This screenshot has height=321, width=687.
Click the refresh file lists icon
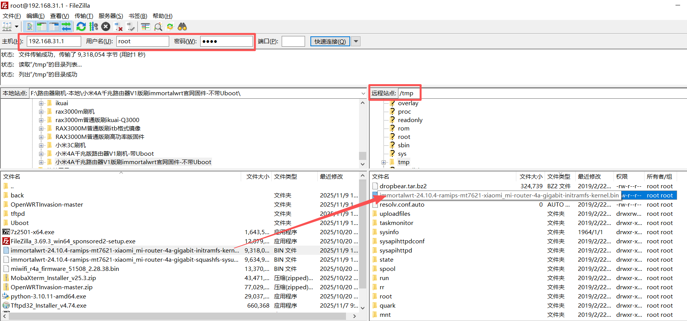click(x=81, y=26)
